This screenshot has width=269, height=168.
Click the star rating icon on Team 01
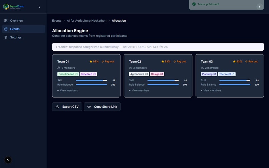91,62
